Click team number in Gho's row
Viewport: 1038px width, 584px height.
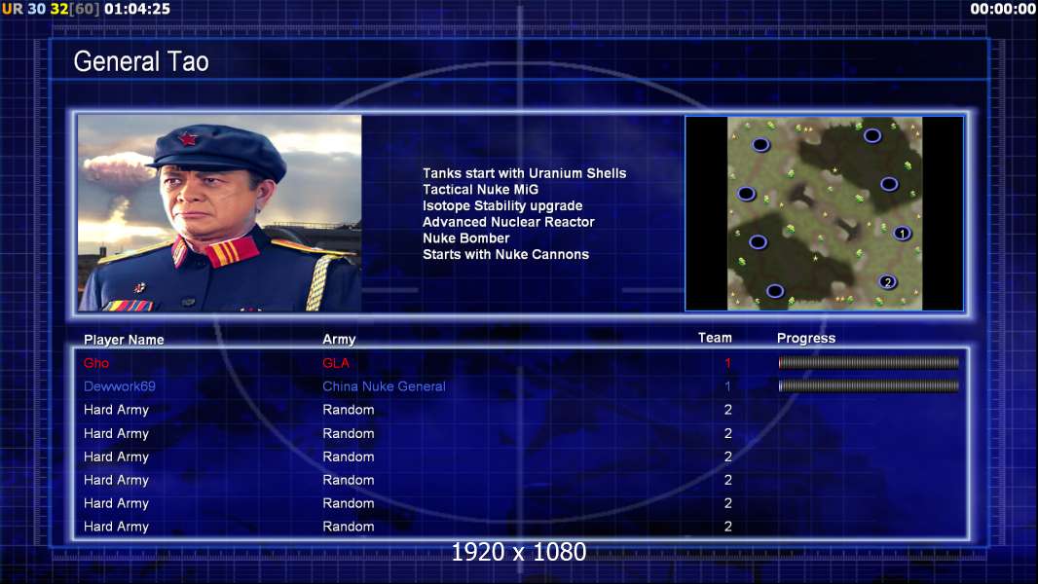click(x=727, y=363)
